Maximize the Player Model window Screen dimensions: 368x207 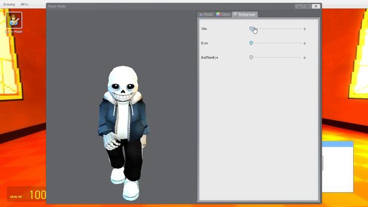click(x=308, y=6)
